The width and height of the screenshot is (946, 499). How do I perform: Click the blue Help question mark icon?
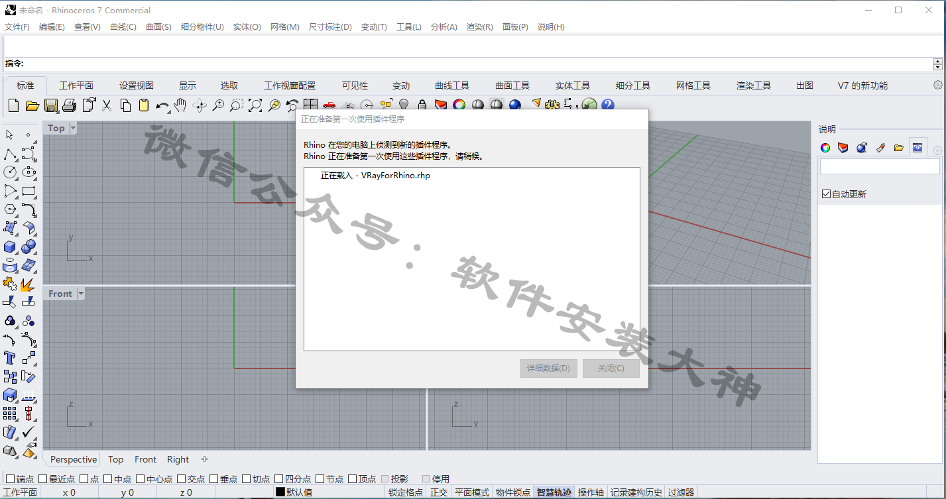click(x=607, y=105)
